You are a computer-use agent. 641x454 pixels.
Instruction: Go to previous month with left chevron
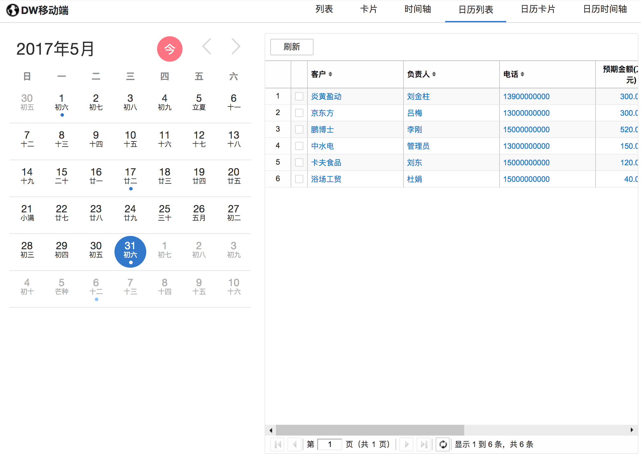pos(207,47)
